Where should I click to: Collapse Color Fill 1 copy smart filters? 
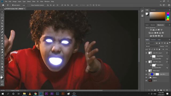pyautogui.click(x=169, y=62)
